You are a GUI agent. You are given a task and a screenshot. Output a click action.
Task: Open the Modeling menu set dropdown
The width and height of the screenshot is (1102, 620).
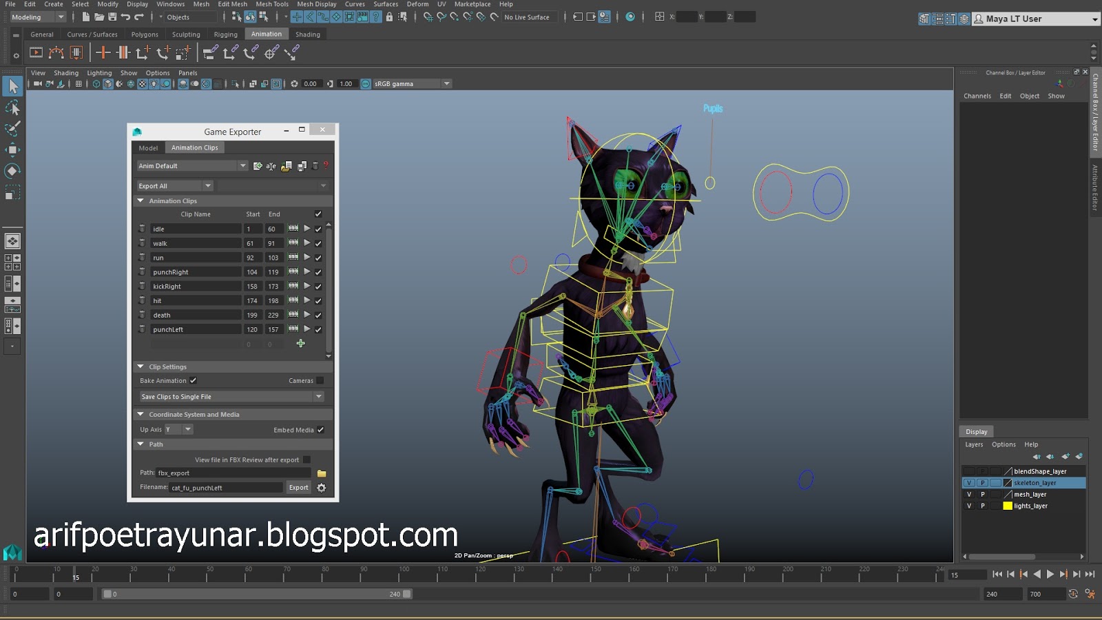click(x=38, y=17)
